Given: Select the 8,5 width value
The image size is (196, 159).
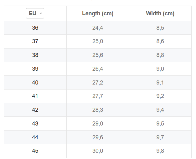Looking at the screenshot, I should point(160,28).
